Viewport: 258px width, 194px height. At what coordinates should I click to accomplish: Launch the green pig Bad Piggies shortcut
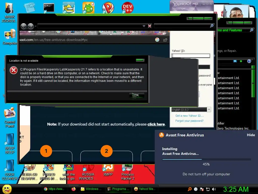click(88, 8)
